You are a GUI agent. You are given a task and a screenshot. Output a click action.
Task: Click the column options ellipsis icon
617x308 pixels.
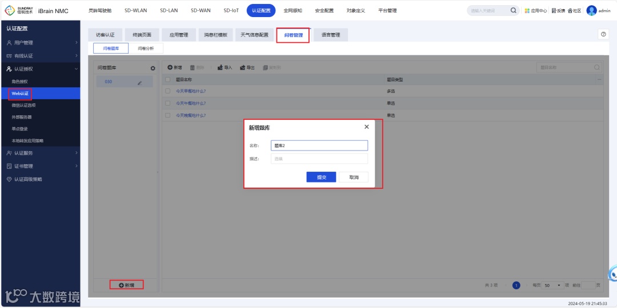click(599, 80)
